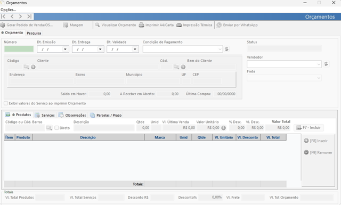Sort by the Vl. Unitário column header
Image resolution: width=341 pixels, height=205 pixels.
click(224, 137)
